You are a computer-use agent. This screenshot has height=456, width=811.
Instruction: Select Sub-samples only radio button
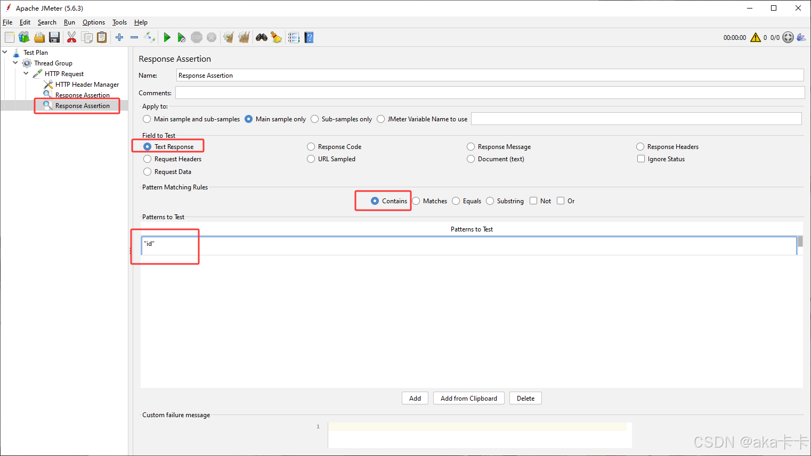(x=341, y=119)
